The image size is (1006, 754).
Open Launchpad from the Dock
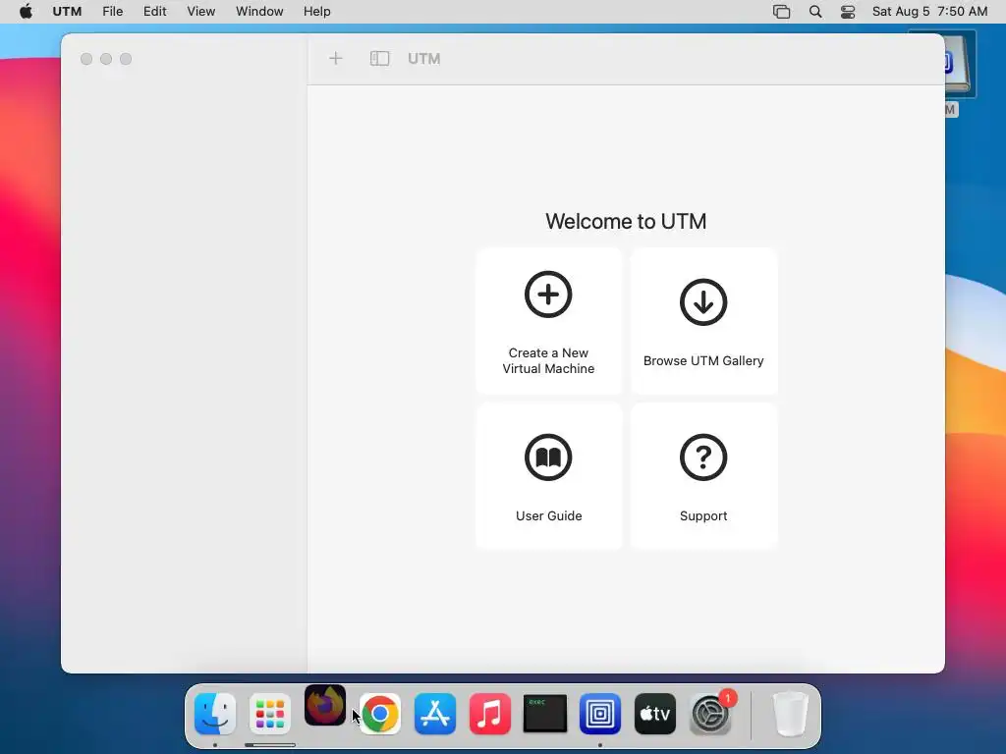(270, 714)
